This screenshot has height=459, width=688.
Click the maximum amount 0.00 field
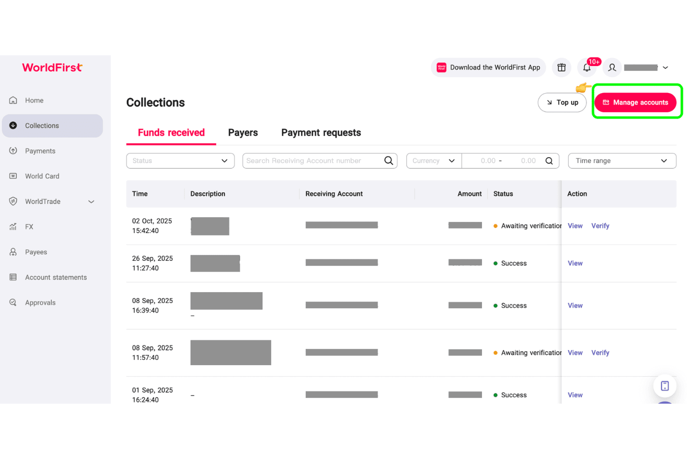tap(528, 161)
